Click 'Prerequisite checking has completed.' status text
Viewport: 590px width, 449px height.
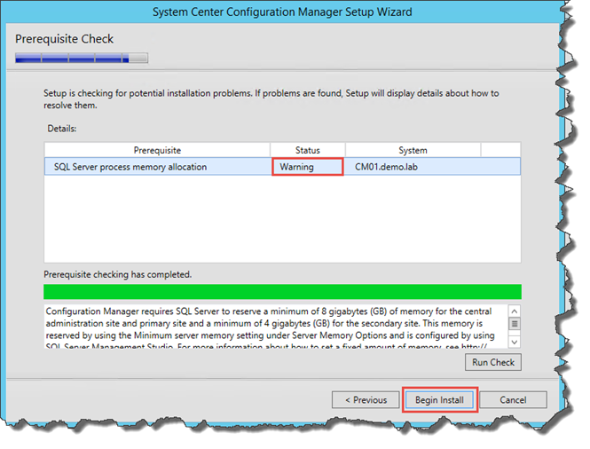coord(117,274)
